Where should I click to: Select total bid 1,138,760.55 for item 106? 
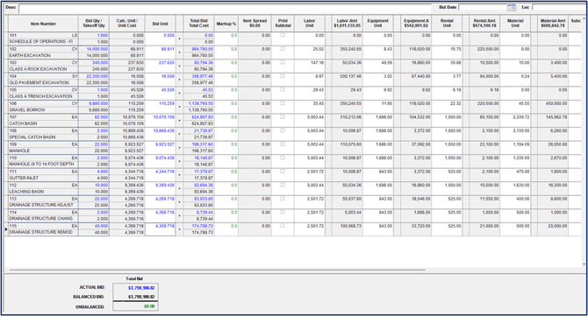(x=198, y=103)
